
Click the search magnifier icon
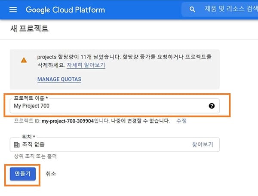click(x=192, y=9)
